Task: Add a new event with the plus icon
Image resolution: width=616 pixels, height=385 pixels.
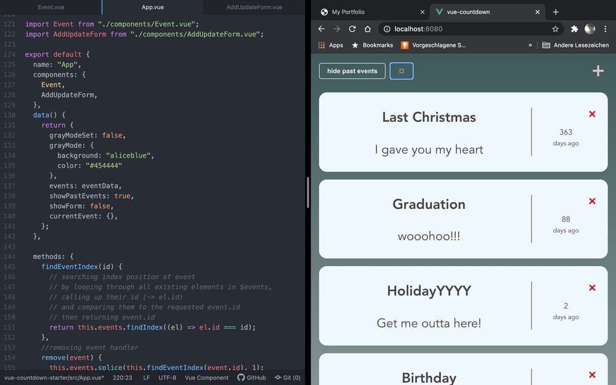Action: 598,71
